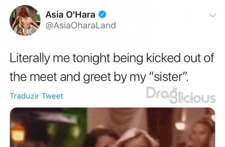Screen dimensions: 225x147
Task: Click the words "meet and greet" in the tweet
Action: click(70, 77)
